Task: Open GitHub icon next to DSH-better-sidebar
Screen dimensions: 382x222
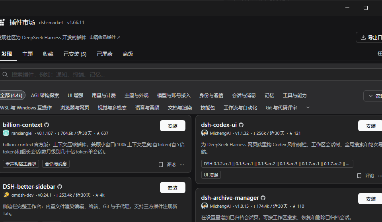Action: 60,187
